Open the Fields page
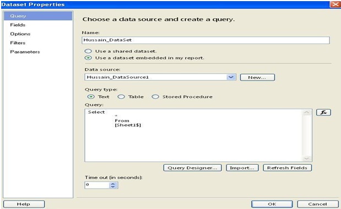 (x=18, y=25)
